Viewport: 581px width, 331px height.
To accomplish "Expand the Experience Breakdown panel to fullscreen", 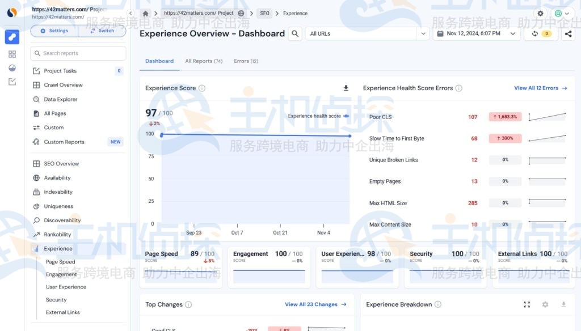I will click(527, 304).
